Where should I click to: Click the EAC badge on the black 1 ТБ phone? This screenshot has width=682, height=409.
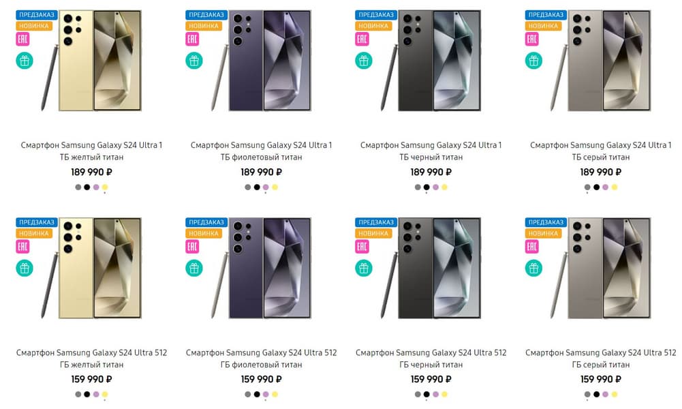click(x=362, y=39)
